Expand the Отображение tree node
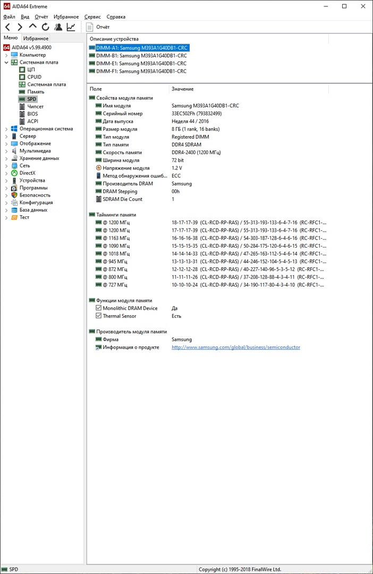 (x=6, y=143)
